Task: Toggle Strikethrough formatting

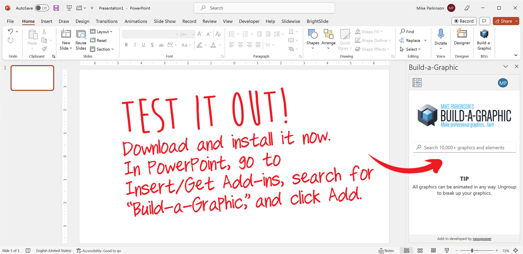Action: click(x=161, y=45)
